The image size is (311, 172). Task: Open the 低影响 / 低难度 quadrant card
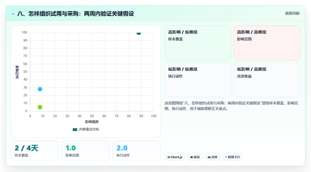(x=198, y=80)
